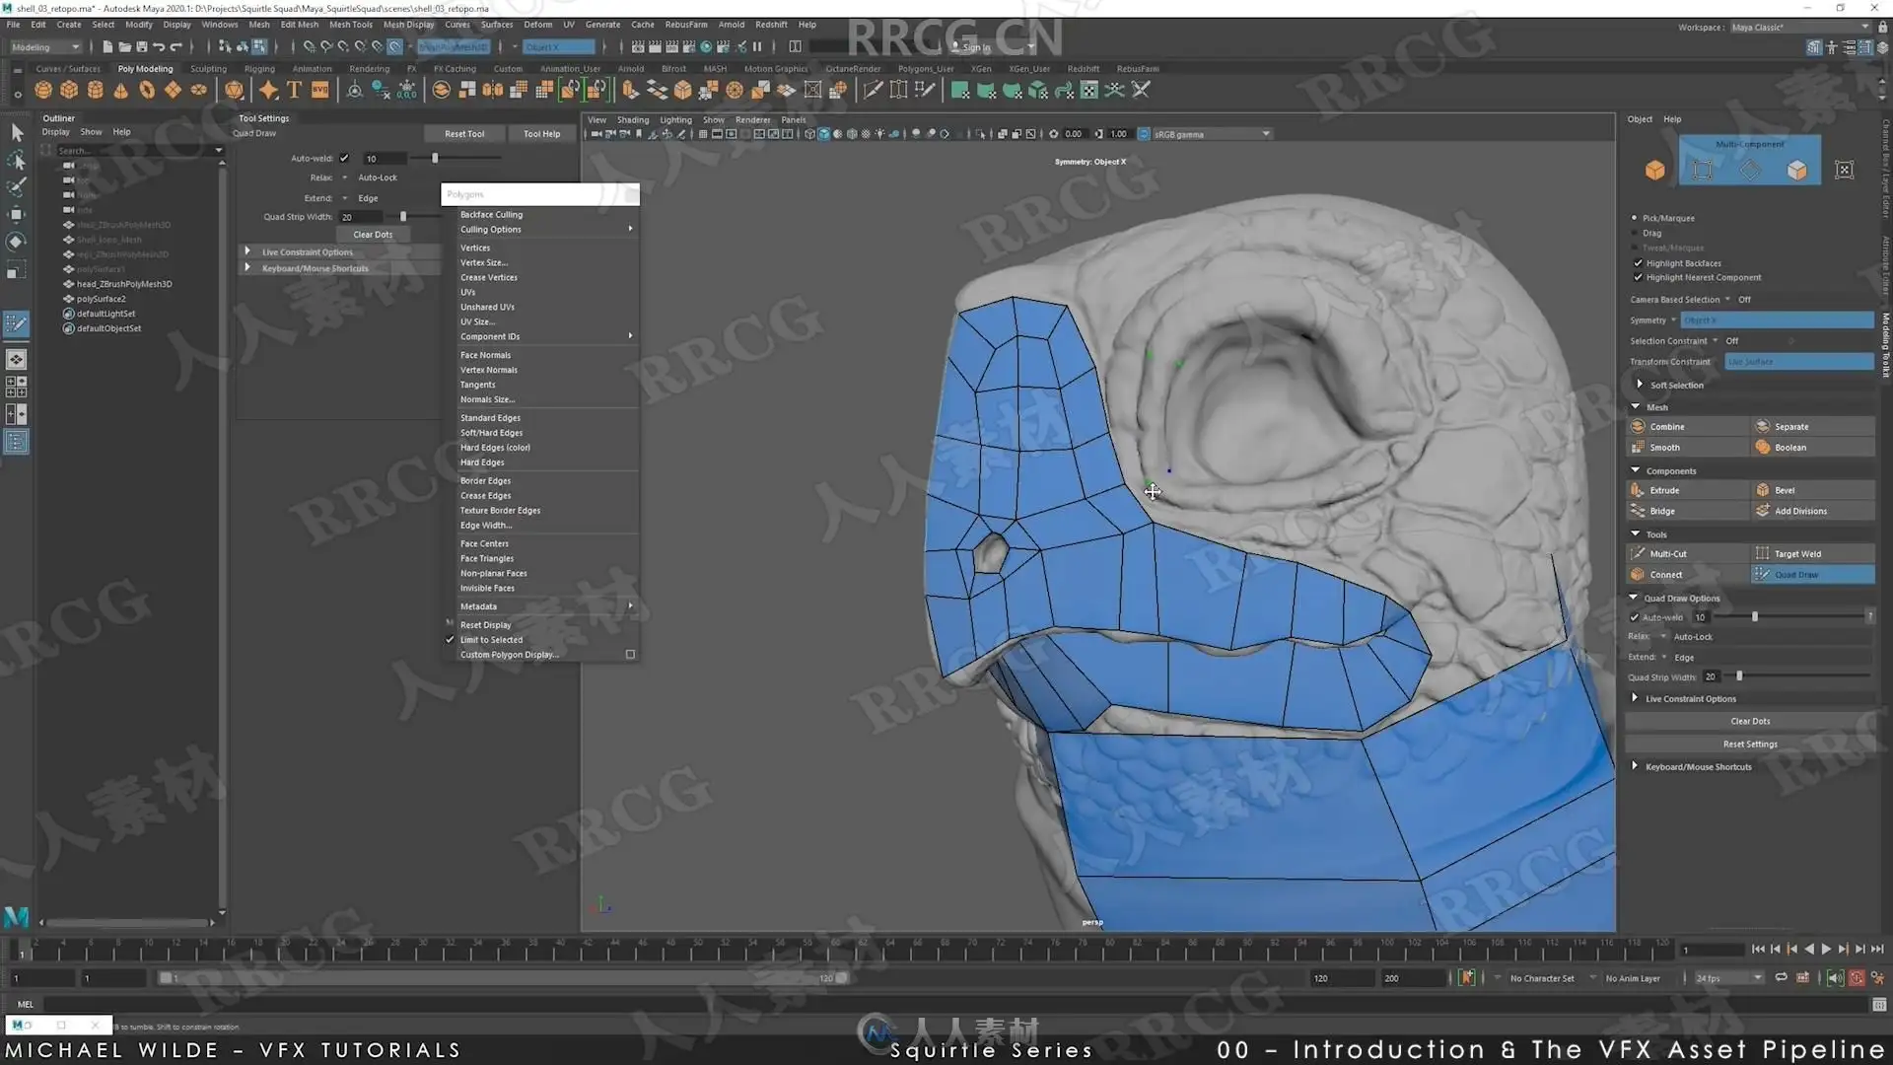
Task: Select the Multi-Cut tool icon
Action: point(1639,554)
